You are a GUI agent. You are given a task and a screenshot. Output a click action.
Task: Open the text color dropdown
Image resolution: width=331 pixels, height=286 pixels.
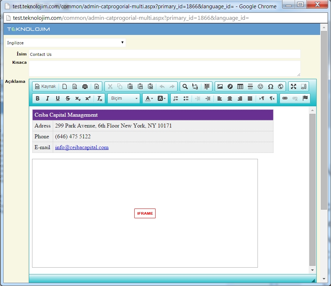[149, 98]
